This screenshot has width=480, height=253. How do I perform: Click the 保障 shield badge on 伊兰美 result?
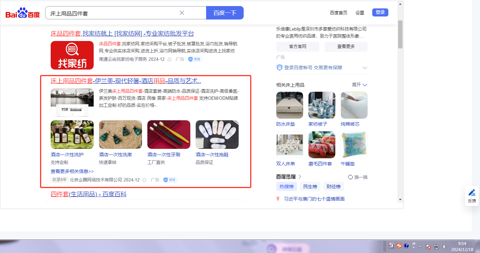(170, 180)
